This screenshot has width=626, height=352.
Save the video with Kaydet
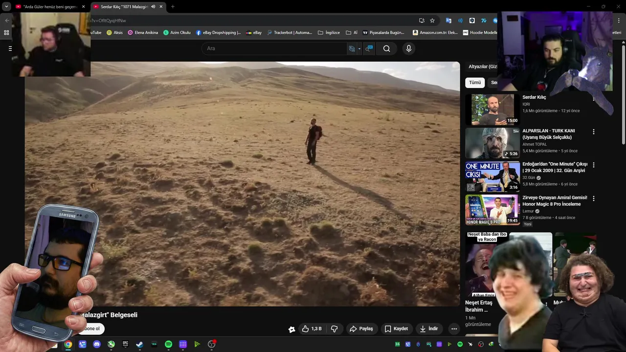click(x=396, y=329)
